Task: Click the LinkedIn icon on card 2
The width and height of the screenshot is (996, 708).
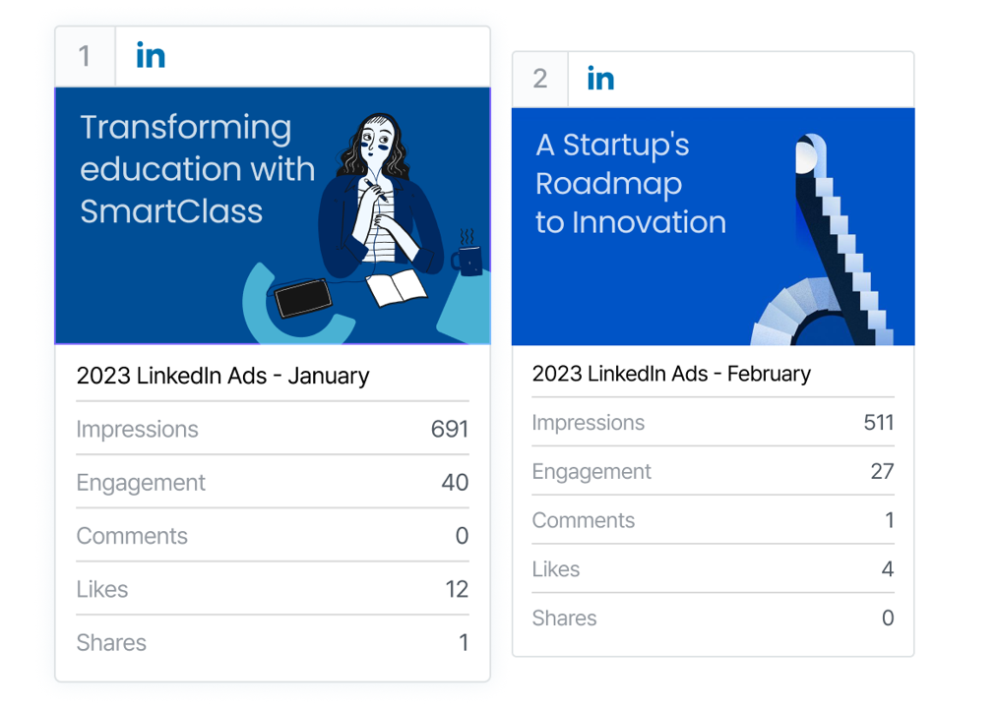Action: click(x=599, y=78)
